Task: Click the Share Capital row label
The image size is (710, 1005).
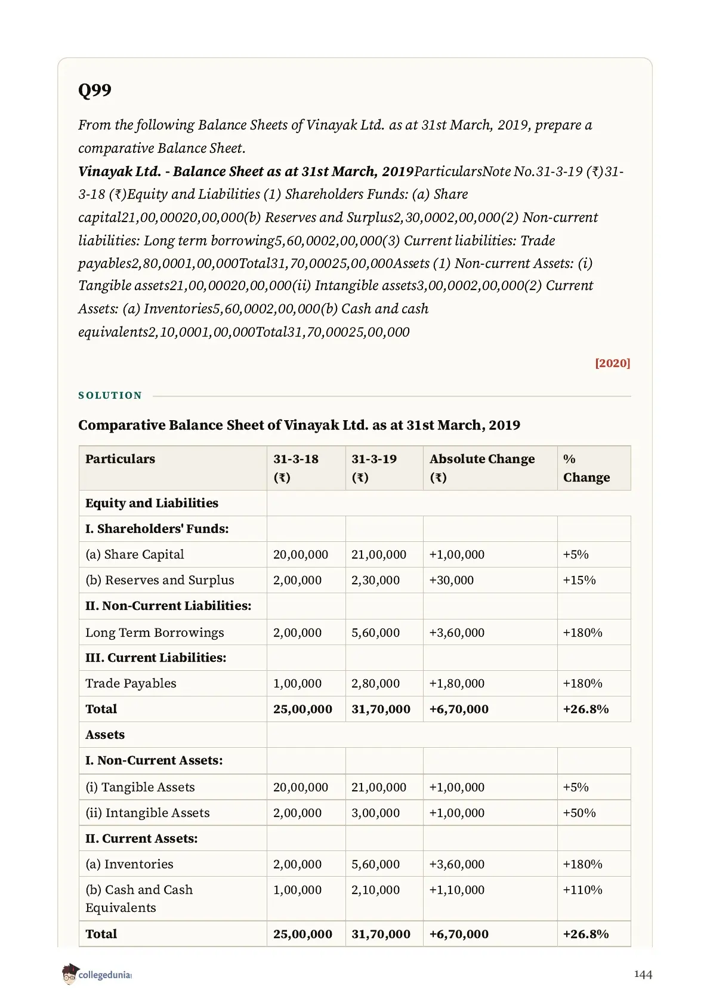Action: (x=135, y=554)
